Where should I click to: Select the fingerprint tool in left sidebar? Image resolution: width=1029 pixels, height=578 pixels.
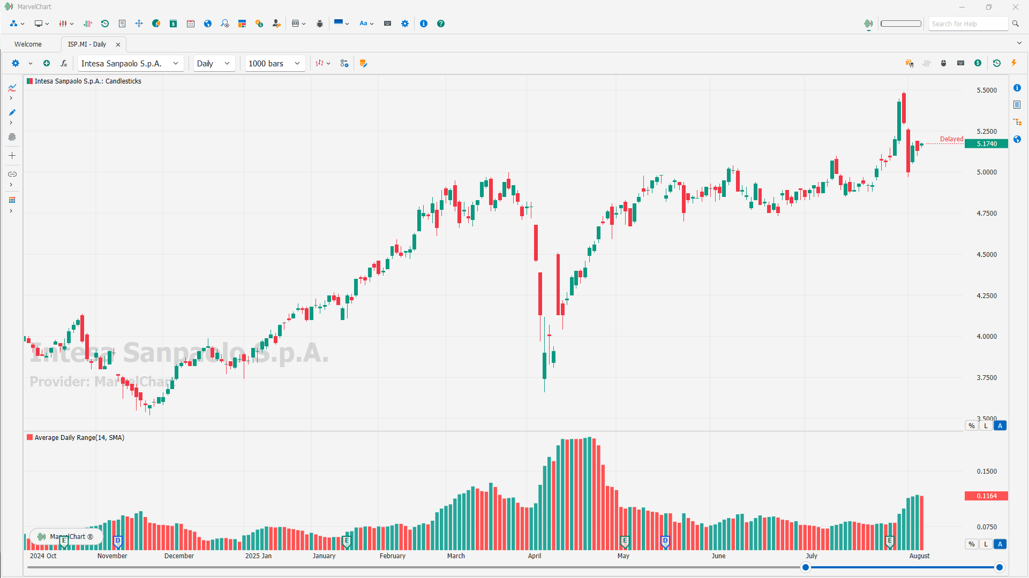(x=12, y=137)
